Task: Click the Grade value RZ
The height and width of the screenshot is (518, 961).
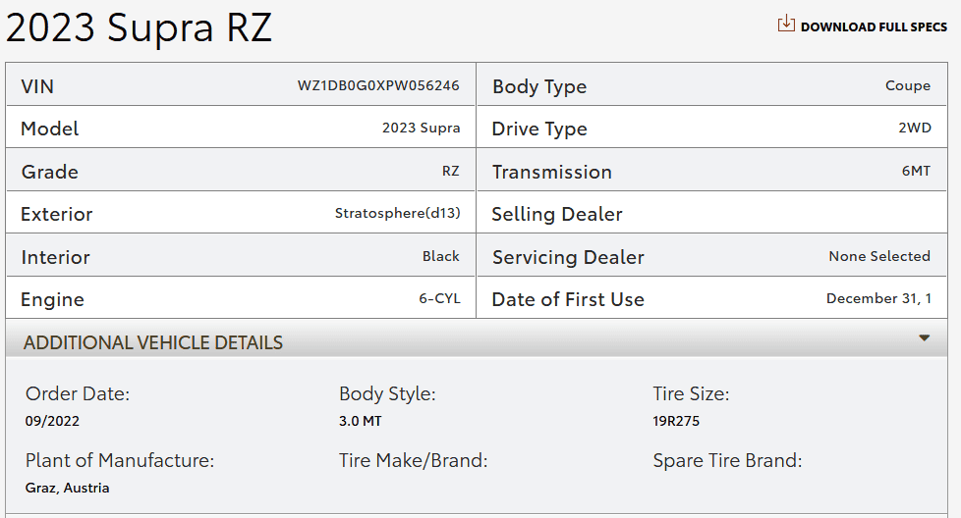Action: [x=450, y=172]
